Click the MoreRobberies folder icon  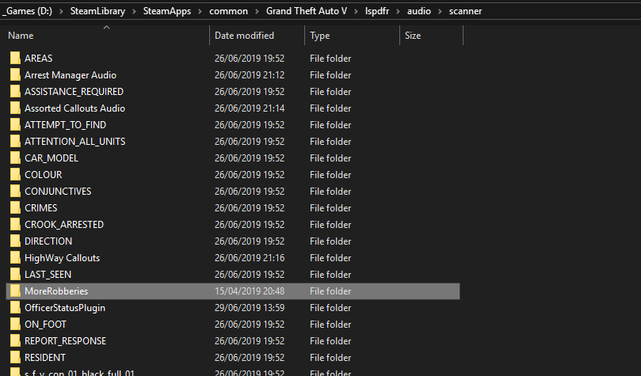(15, 291)
